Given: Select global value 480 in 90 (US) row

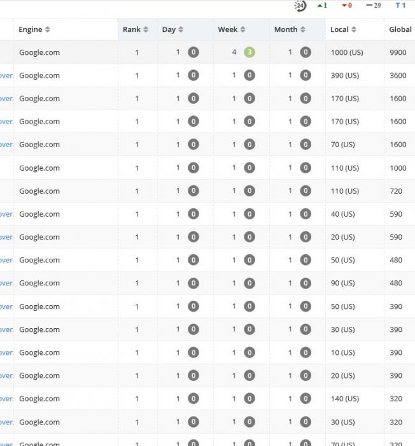Looking at the screenshot, I should [x=396, y=283].
